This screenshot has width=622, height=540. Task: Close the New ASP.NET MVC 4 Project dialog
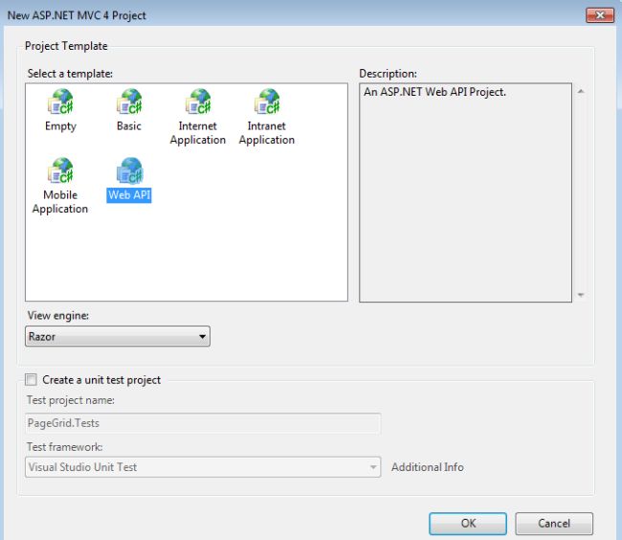[600, 15]
